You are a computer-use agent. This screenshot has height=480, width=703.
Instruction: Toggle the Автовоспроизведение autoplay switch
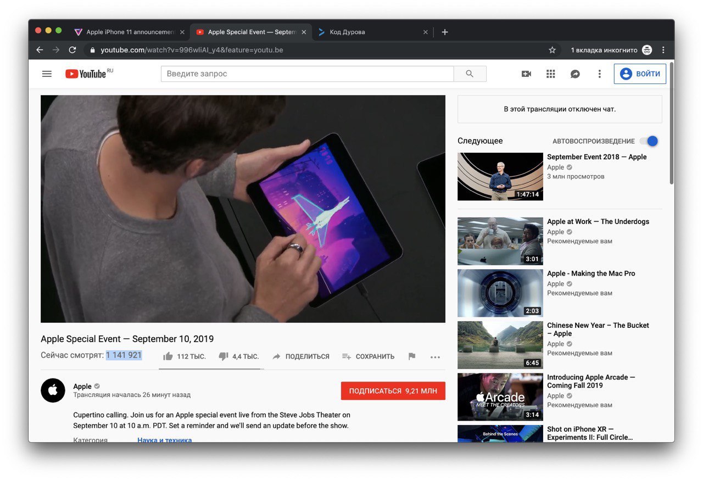[x=649, y=141]
